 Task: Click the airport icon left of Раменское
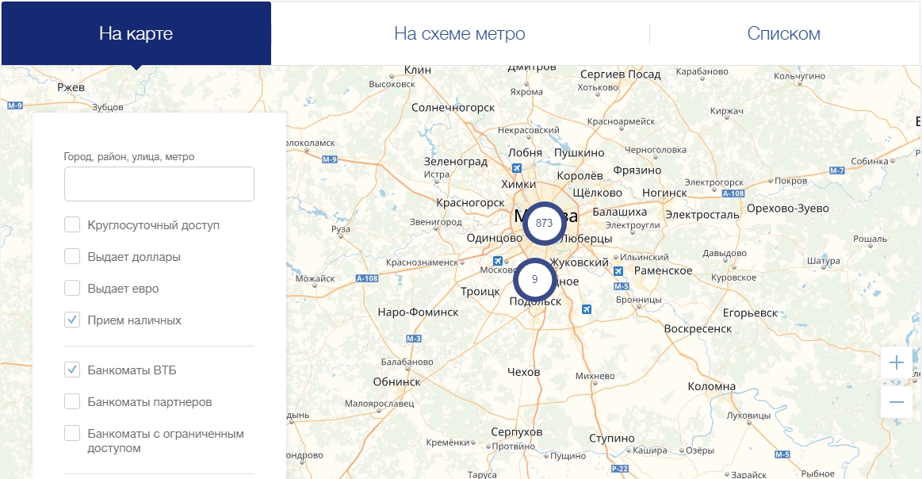(x=618, y=271)
